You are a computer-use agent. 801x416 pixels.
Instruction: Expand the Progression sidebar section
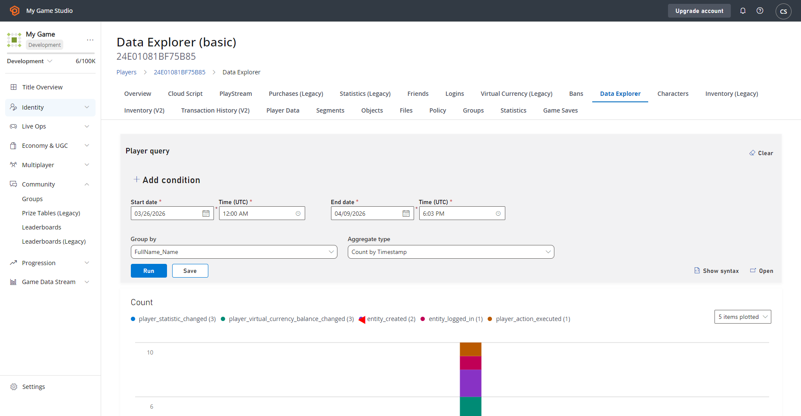pyautogui.click(x=87, y=263)
